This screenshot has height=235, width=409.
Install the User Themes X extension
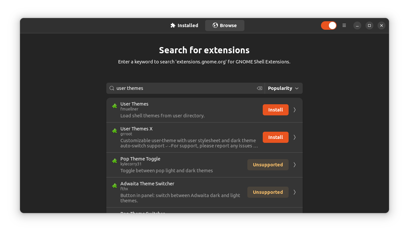(275, 137)
